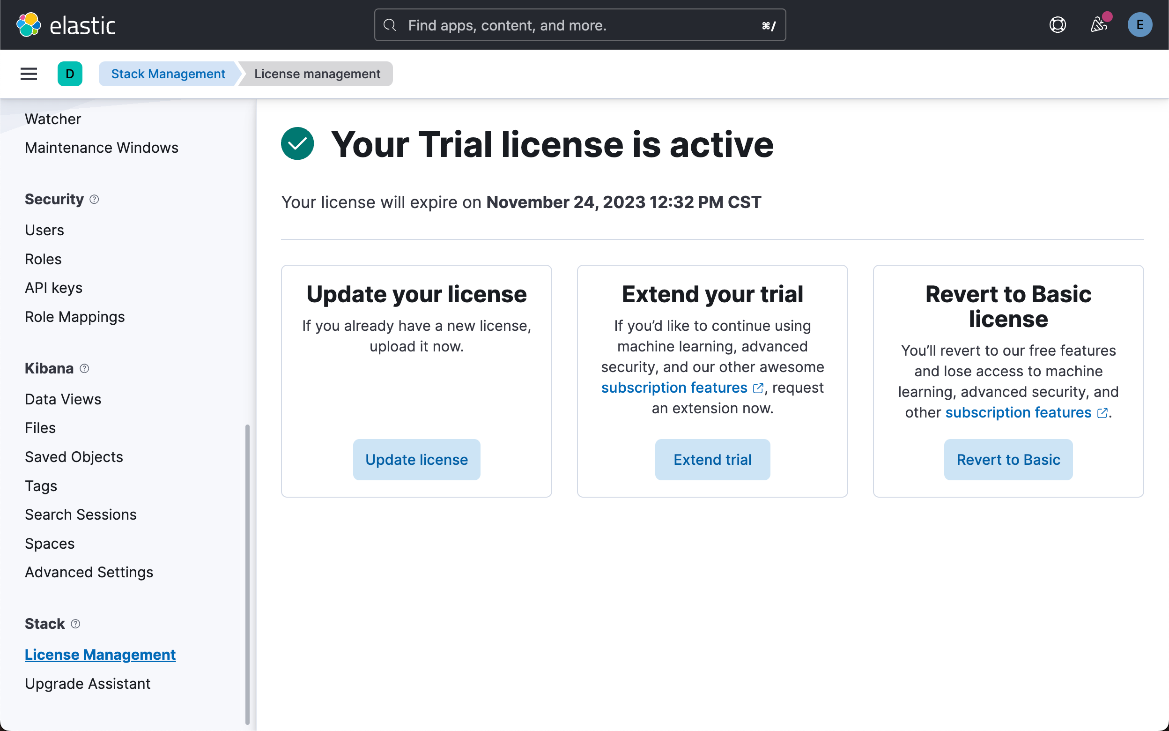Select Watcher in the sidebar
The width and height of the screenshot is (1169, 731).
click(x=52, y=119)
